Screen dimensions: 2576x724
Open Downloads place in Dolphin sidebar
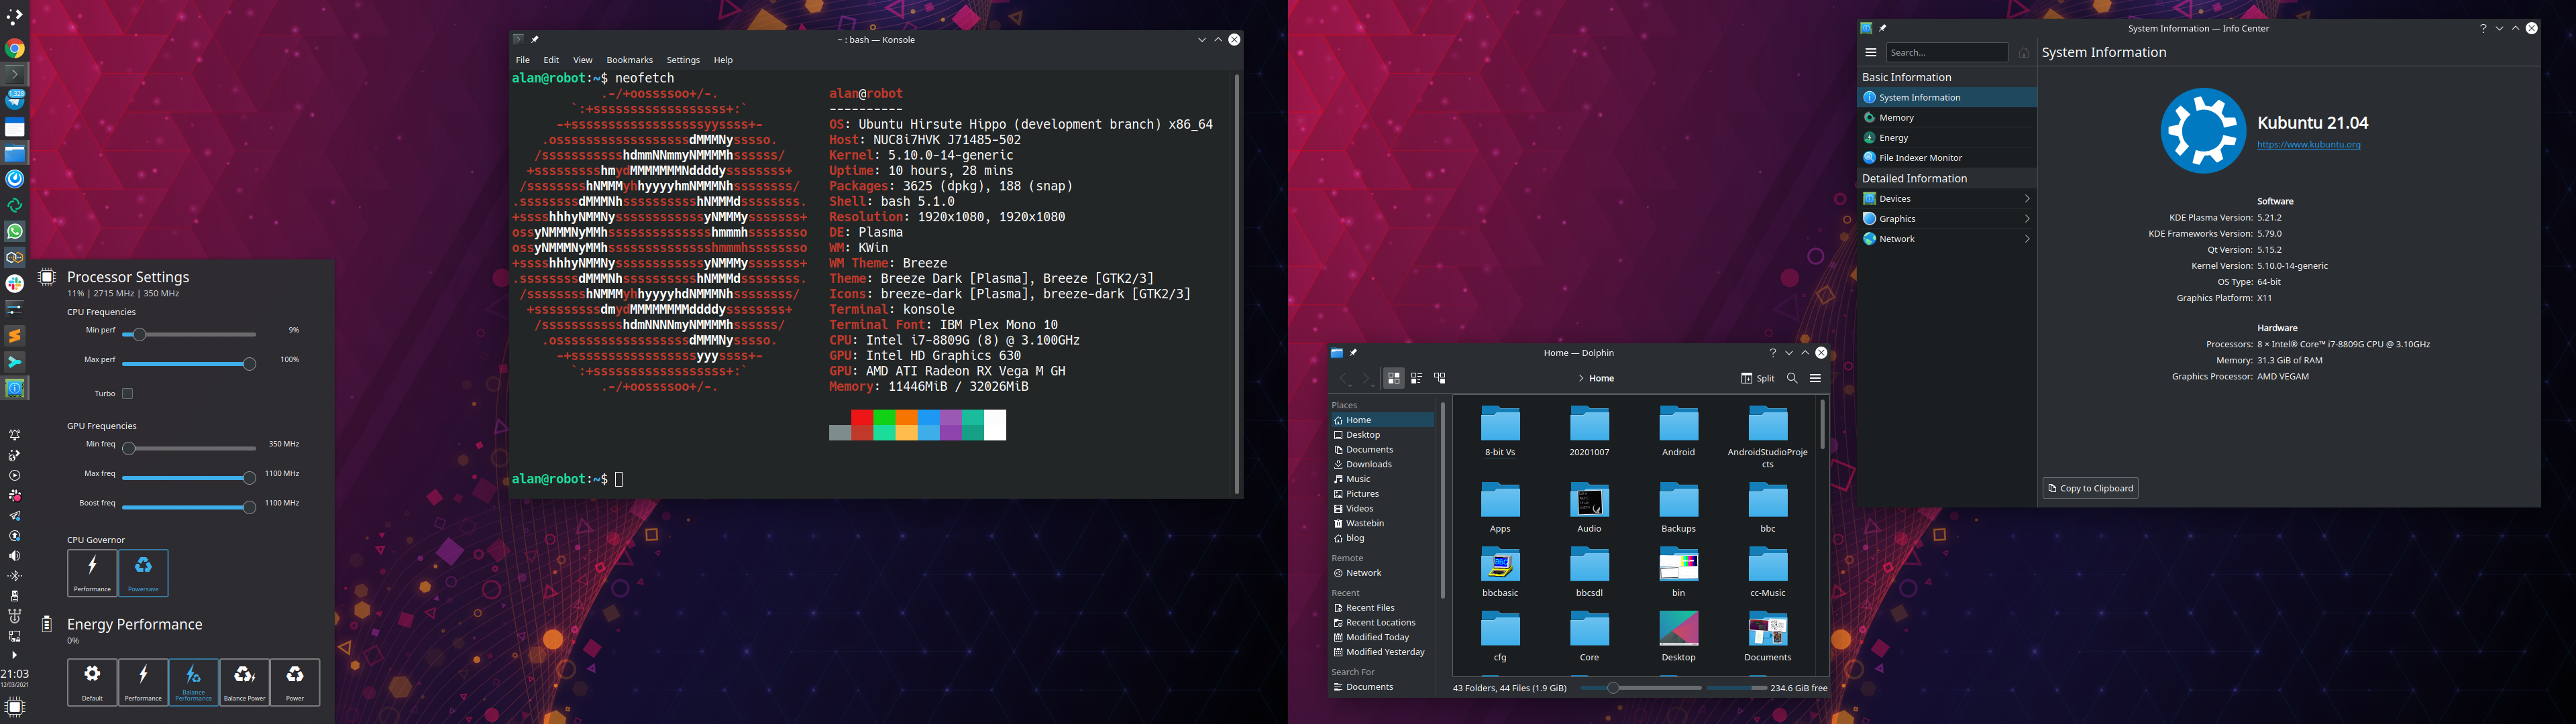(x=1382, y=464)
